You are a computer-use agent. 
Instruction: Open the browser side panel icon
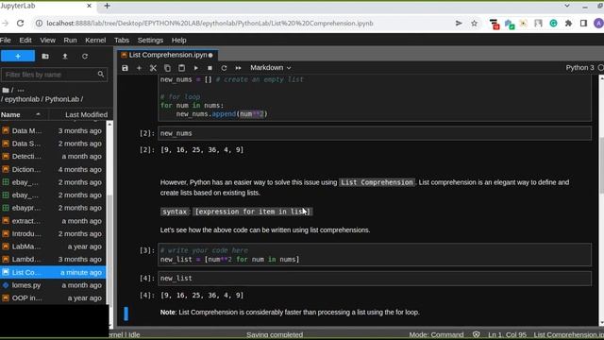click(x=583, y=23)
